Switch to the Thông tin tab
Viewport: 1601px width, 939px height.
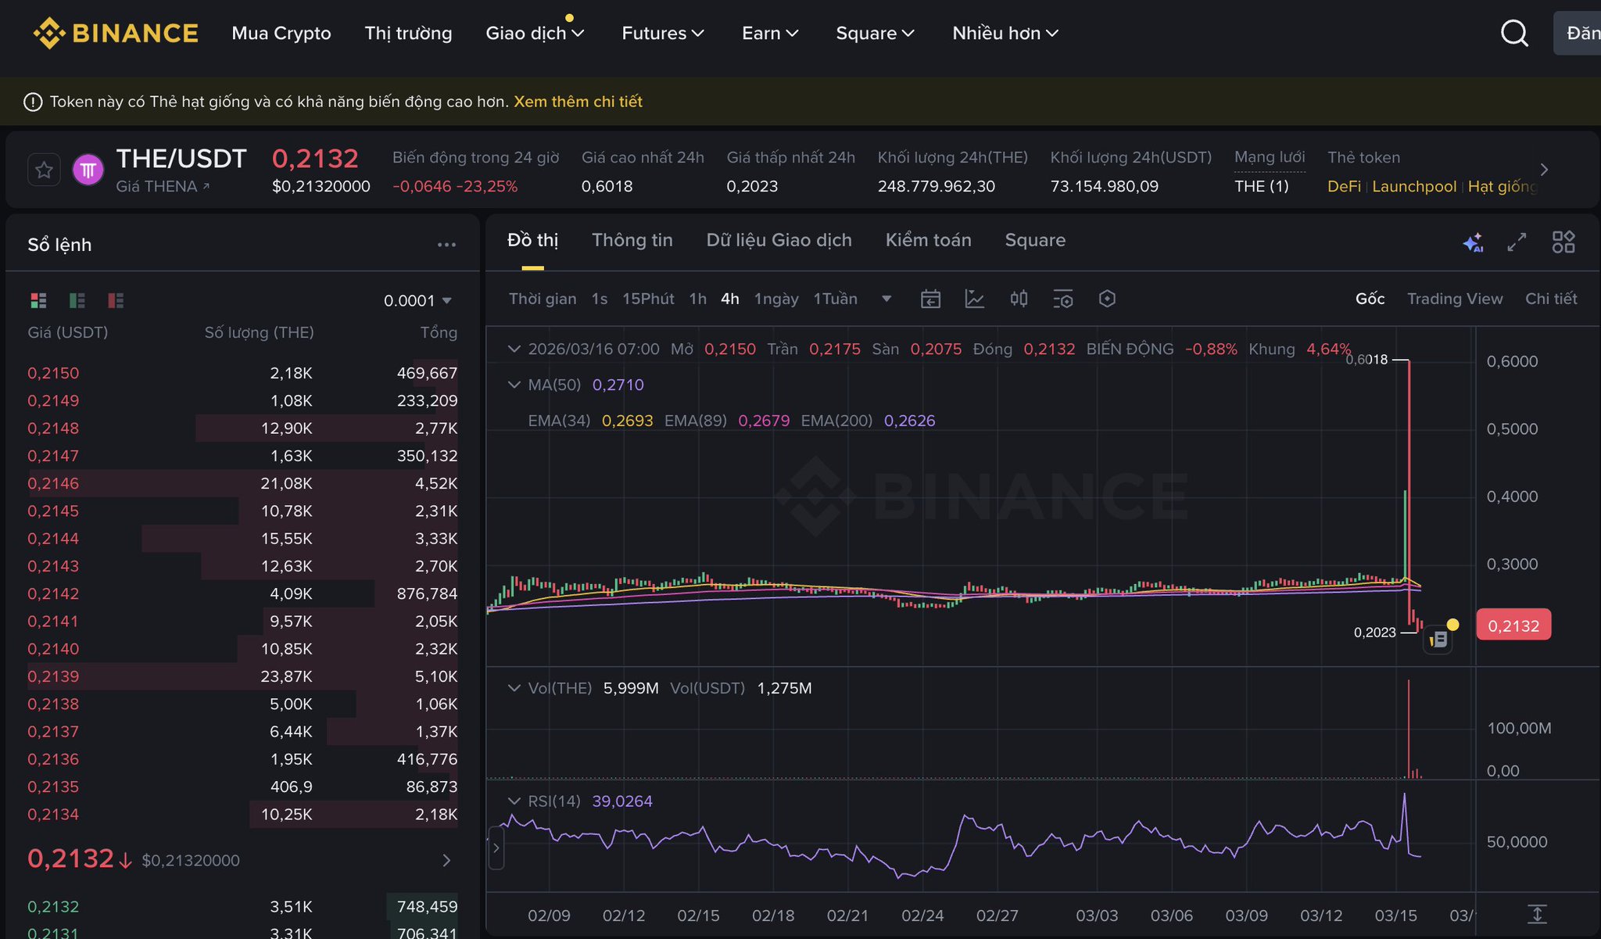coord(632,240)
